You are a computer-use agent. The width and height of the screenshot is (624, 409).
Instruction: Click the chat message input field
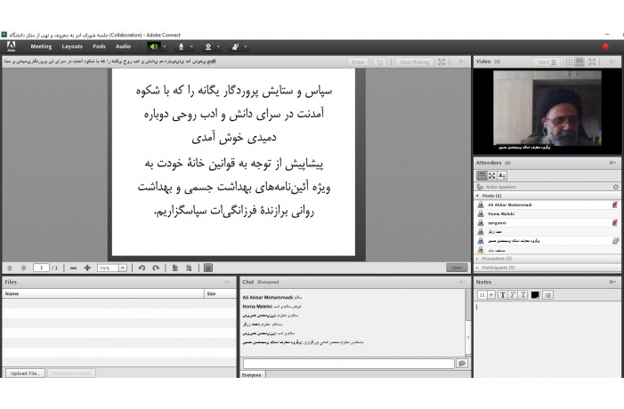349,364
